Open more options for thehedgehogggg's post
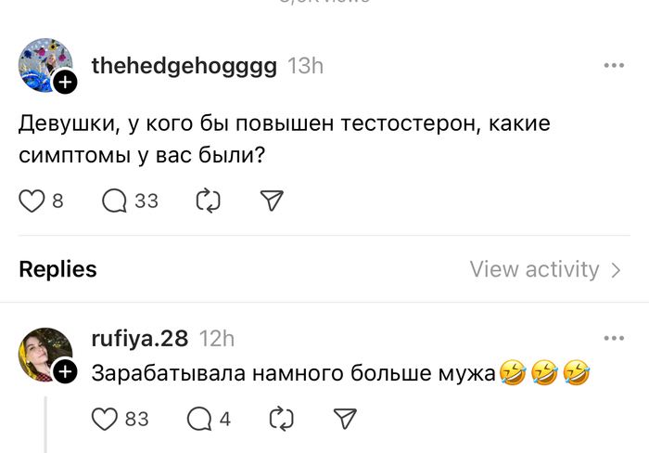This screenshot has height=453, width=649. click(614, 66)
